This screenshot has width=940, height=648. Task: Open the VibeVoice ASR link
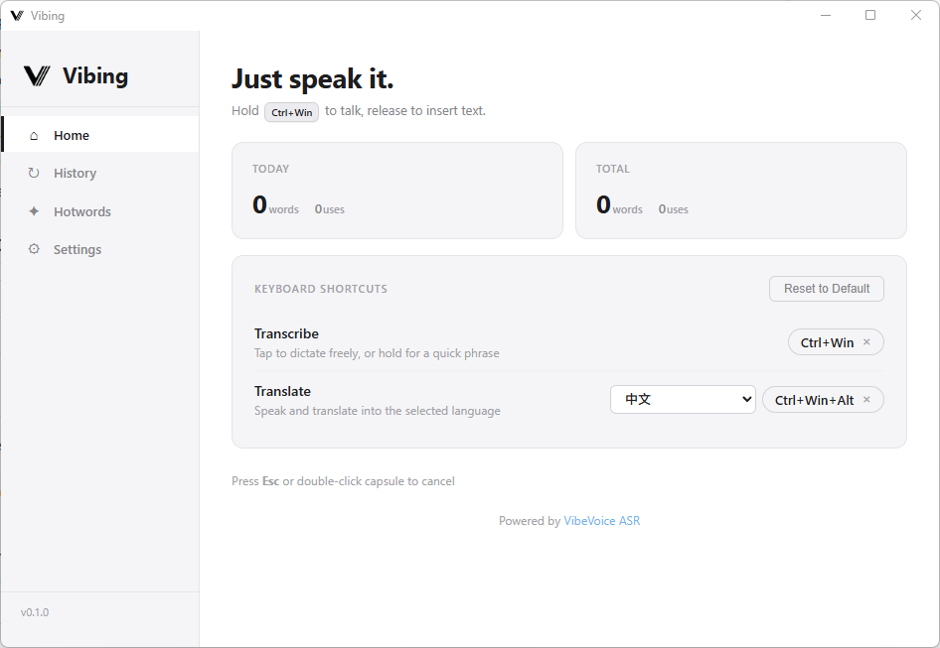point(601,521)
